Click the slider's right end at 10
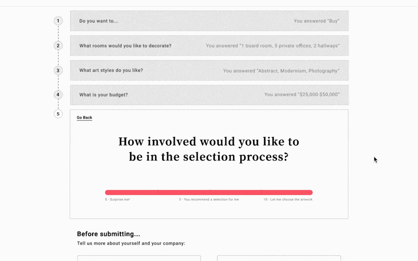 click(310, 193)
